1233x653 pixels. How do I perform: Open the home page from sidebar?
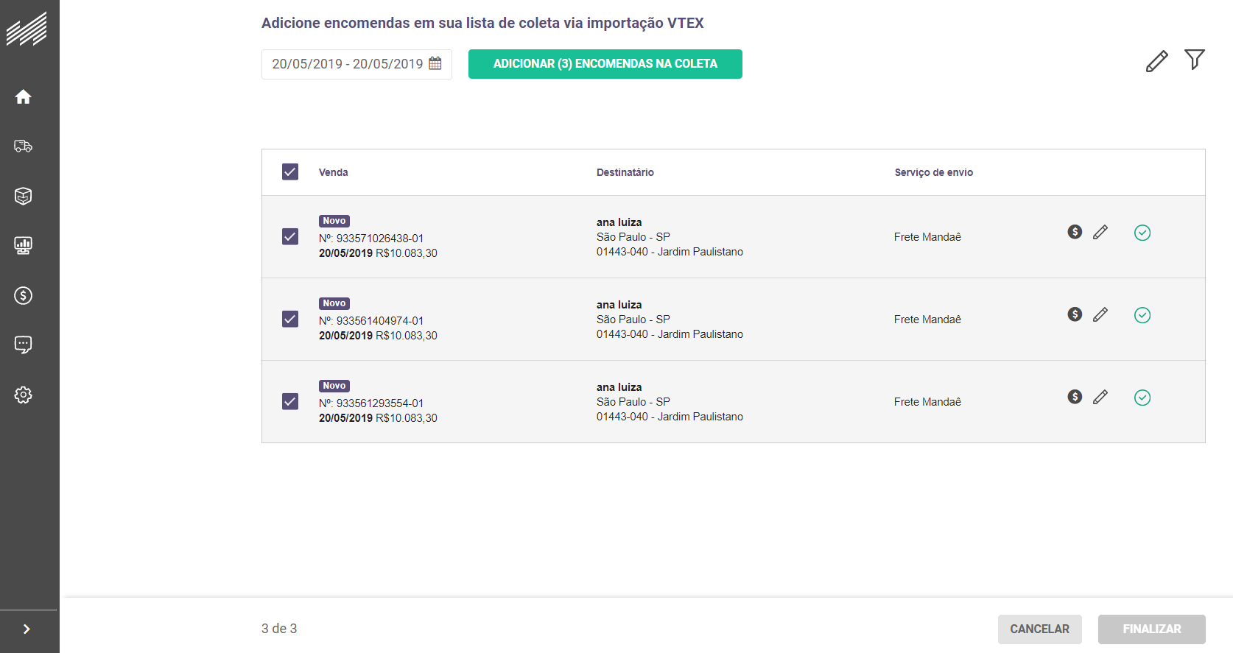pyautogui.click(x=24, y=96)
